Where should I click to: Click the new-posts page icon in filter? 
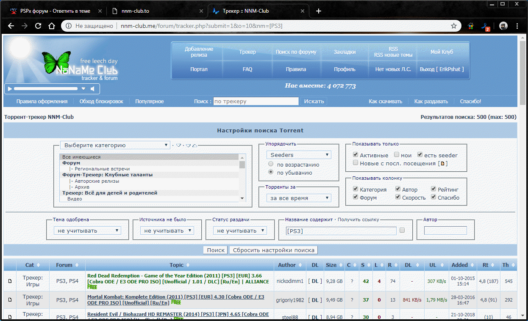click(x=443, y=163)
